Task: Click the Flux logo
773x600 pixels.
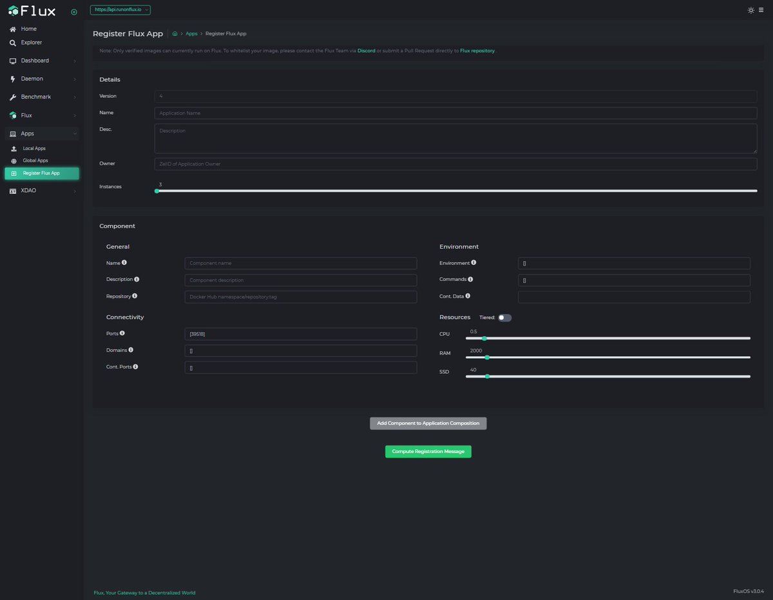Action: (x=32, y=11)
